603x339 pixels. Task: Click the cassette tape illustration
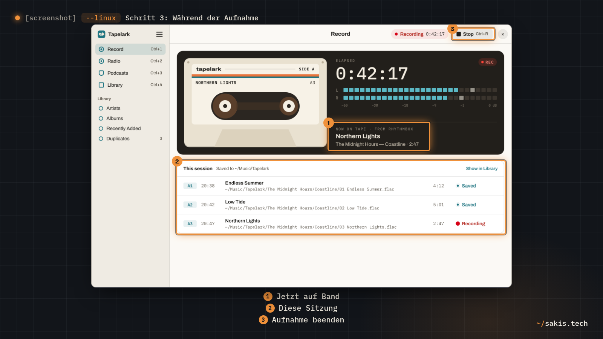255,103
